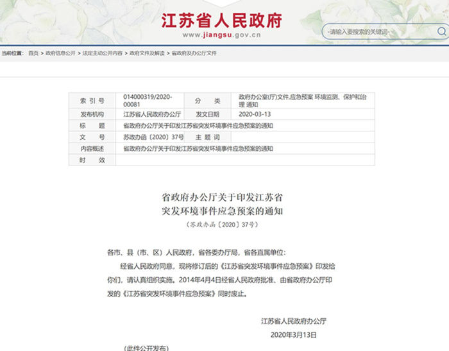Click the 时效 label cell
Viewport: 449px width, 351px height.
[x=92, y=160]
